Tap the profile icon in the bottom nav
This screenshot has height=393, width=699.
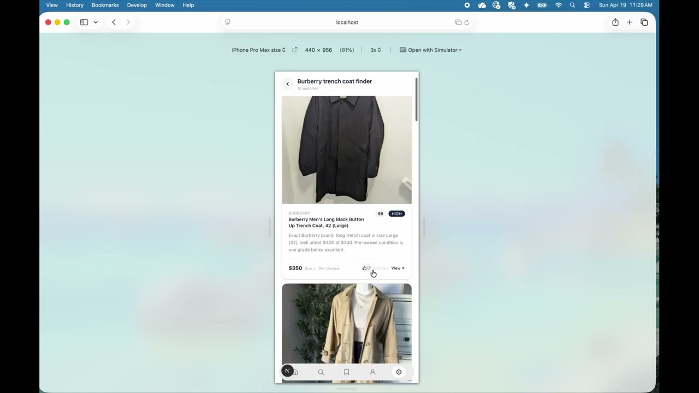pyautogui.click(x=372, y=372)
